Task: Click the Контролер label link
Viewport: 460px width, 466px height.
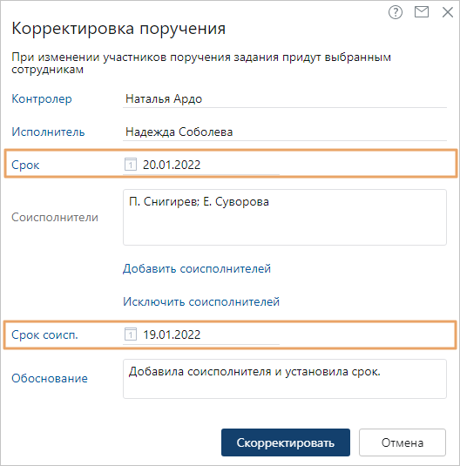Action: (x=42, y=98)
